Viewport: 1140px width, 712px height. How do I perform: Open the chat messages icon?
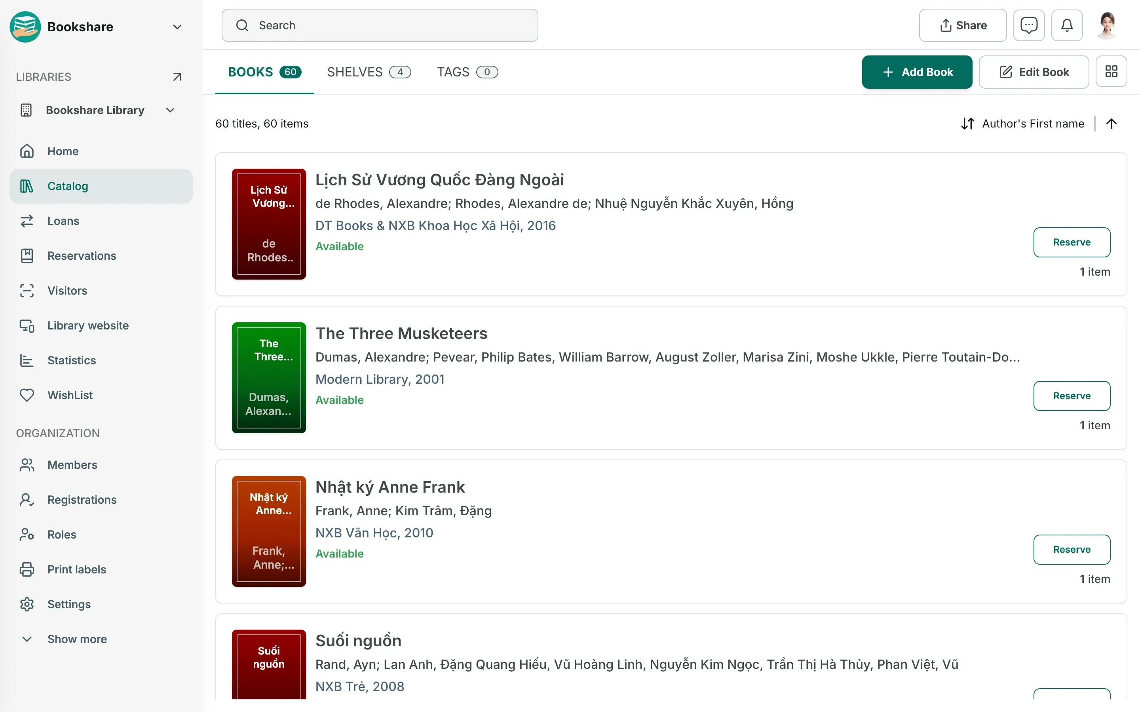tap(1029, 25)
